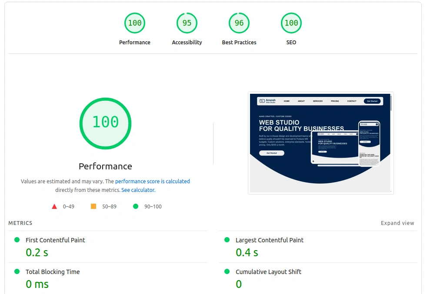Click the 0 ms Total Blocking Time value

(x=37, y=284)
